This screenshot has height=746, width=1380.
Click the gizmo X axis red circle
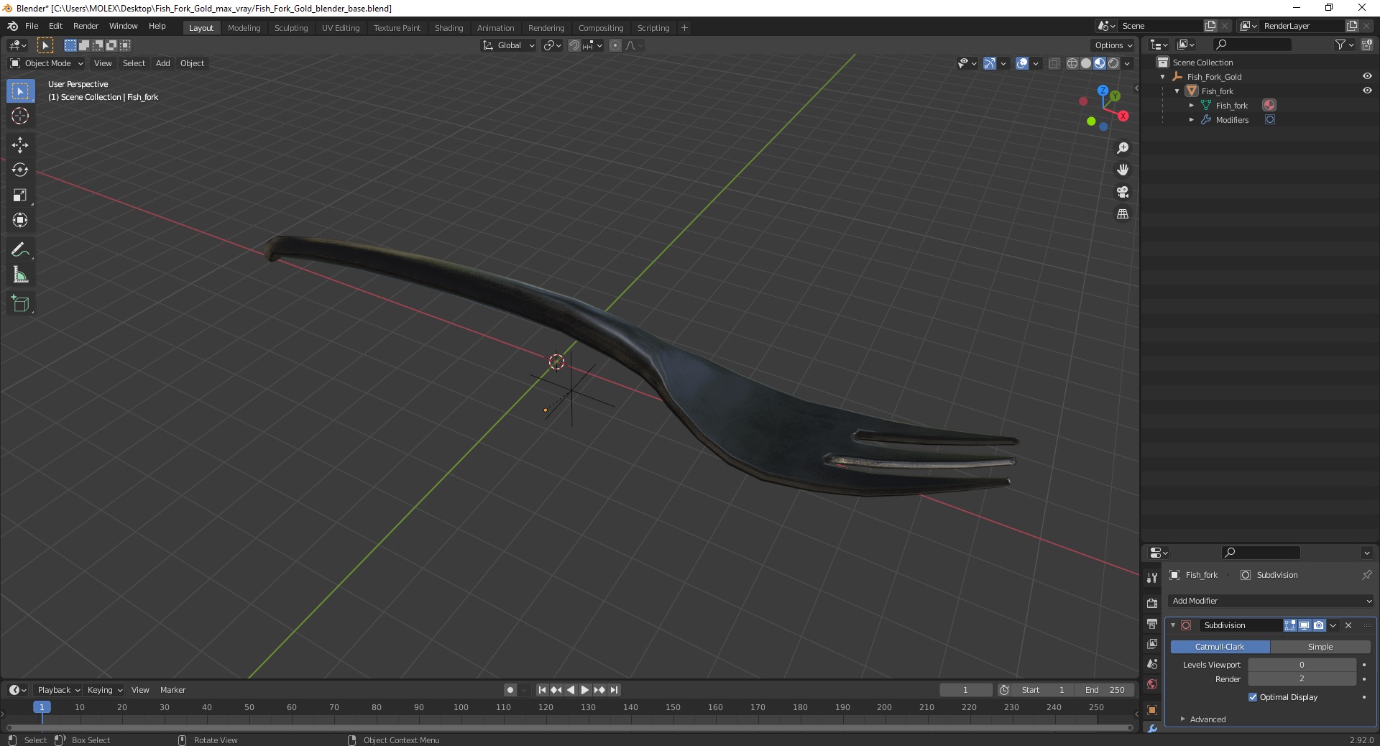[1123, 116]
